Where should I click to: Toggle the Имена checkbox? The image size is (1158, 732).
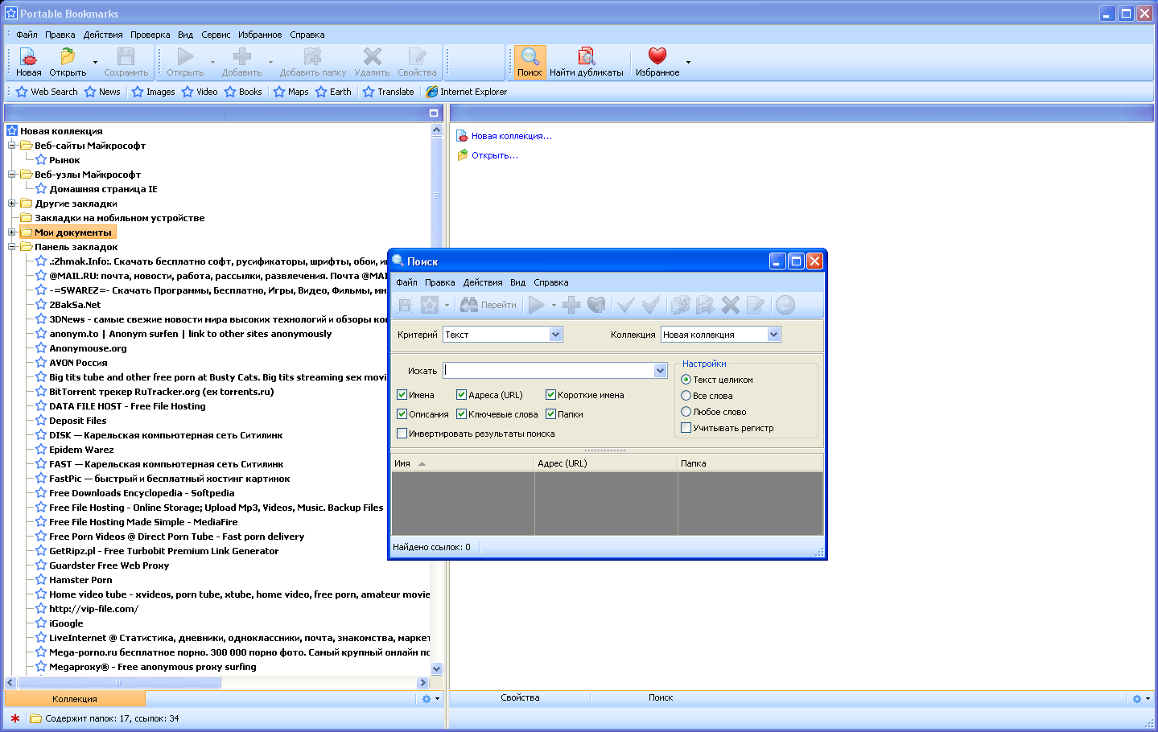(x=402, y=395)
